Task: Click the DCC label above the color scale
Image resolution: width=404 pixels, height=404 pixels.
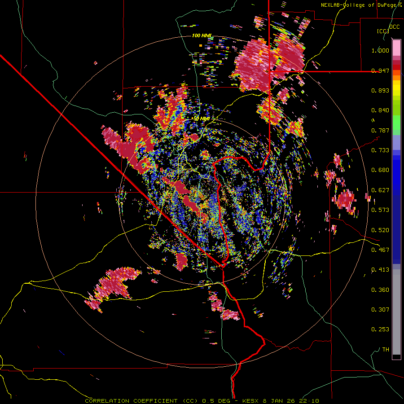Action: point(394,27)
